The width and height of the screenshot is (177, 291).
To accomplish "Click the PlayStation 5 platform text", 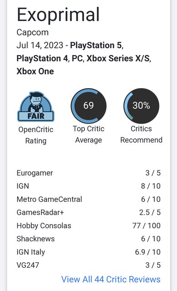I will (97, 45).
